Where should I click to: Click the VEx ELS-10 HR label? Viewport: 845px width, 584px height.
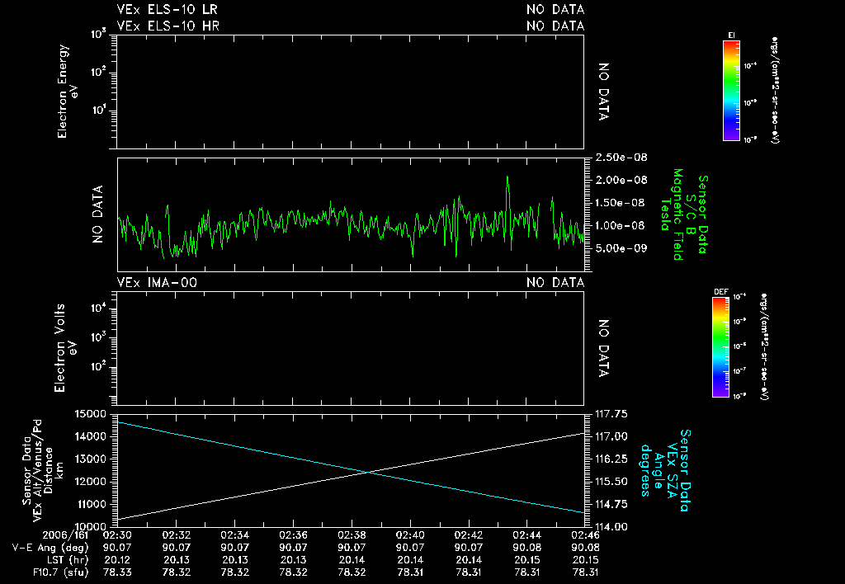(168, 26)
